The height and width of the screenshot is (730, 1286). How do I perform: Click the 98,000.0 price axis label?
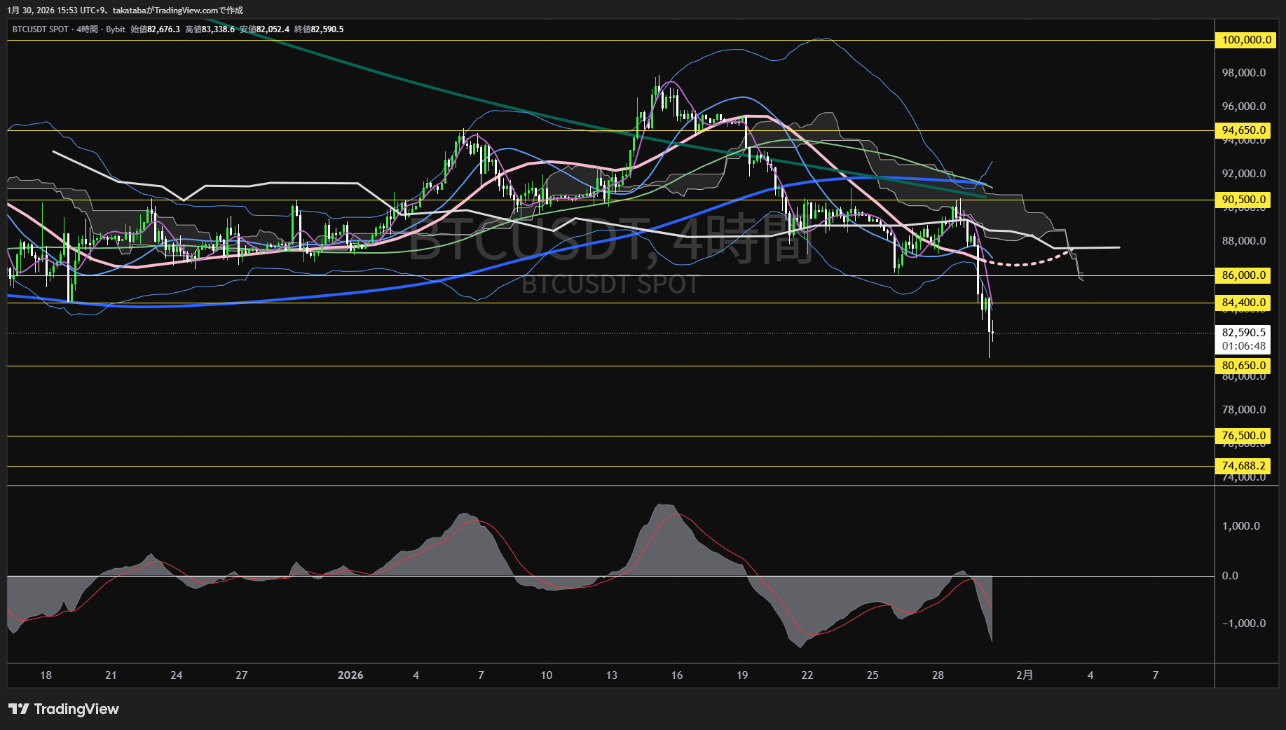(1243, 73)
